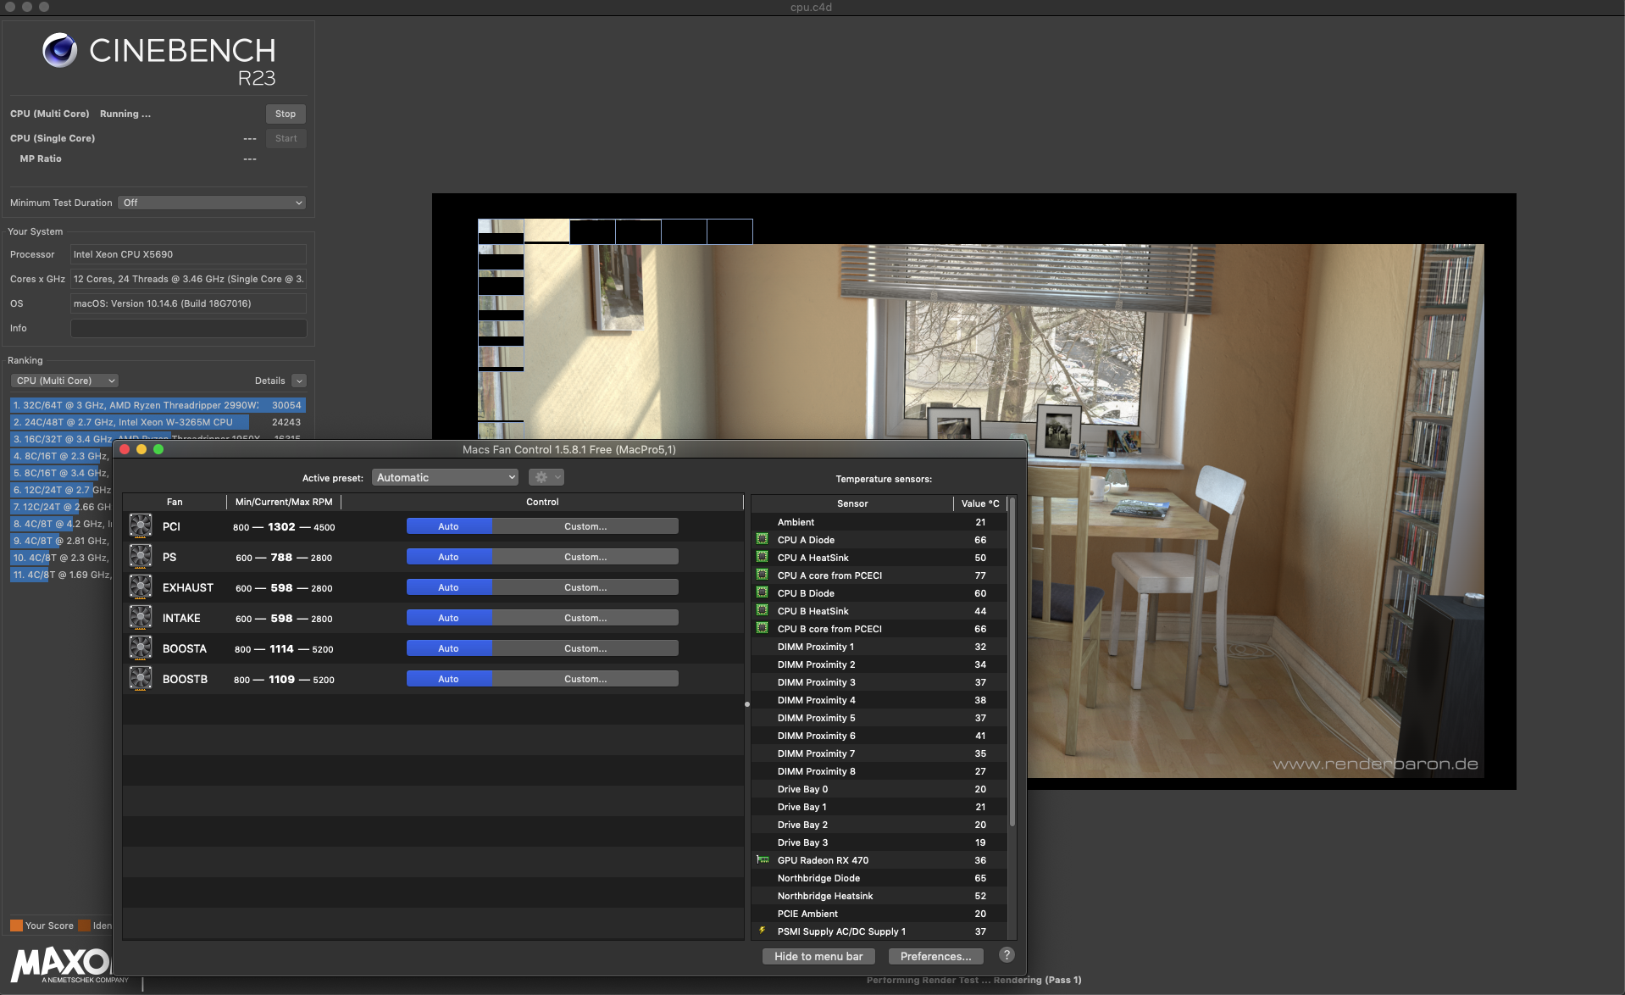Set PS fan to Auto

449,557
